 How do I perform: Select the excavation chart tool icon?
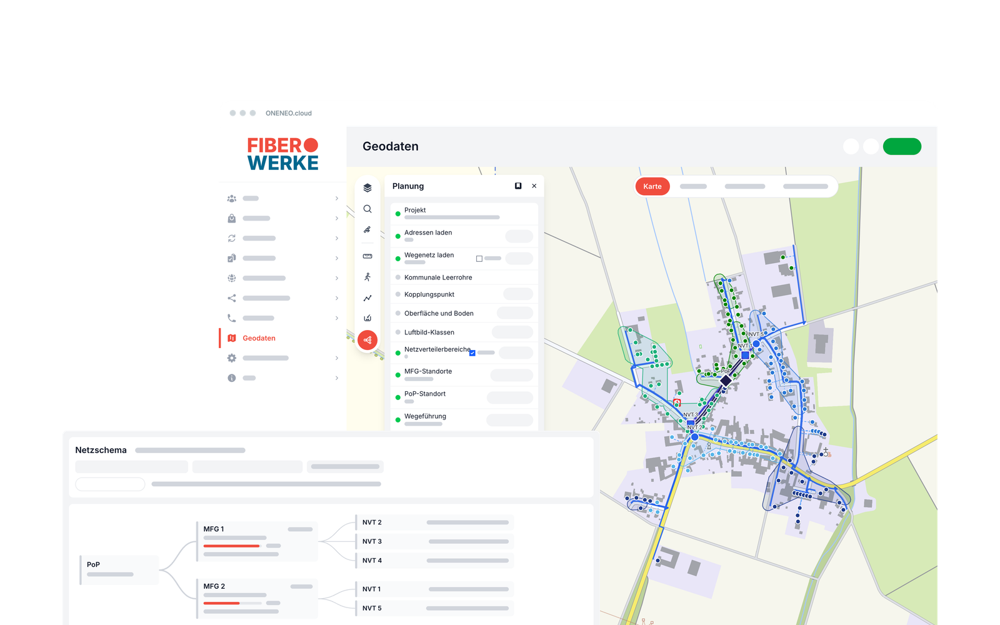point(367,318)
